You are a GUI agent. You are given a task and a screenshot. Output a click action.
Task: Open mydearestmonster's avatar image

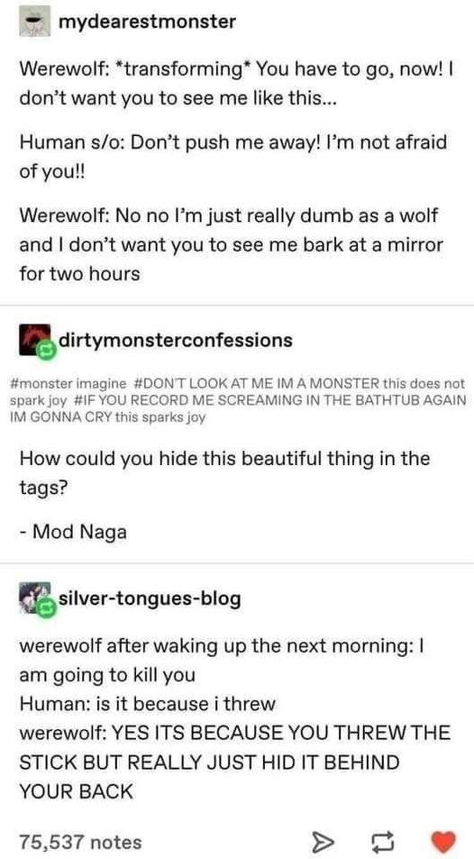(34, 23)
